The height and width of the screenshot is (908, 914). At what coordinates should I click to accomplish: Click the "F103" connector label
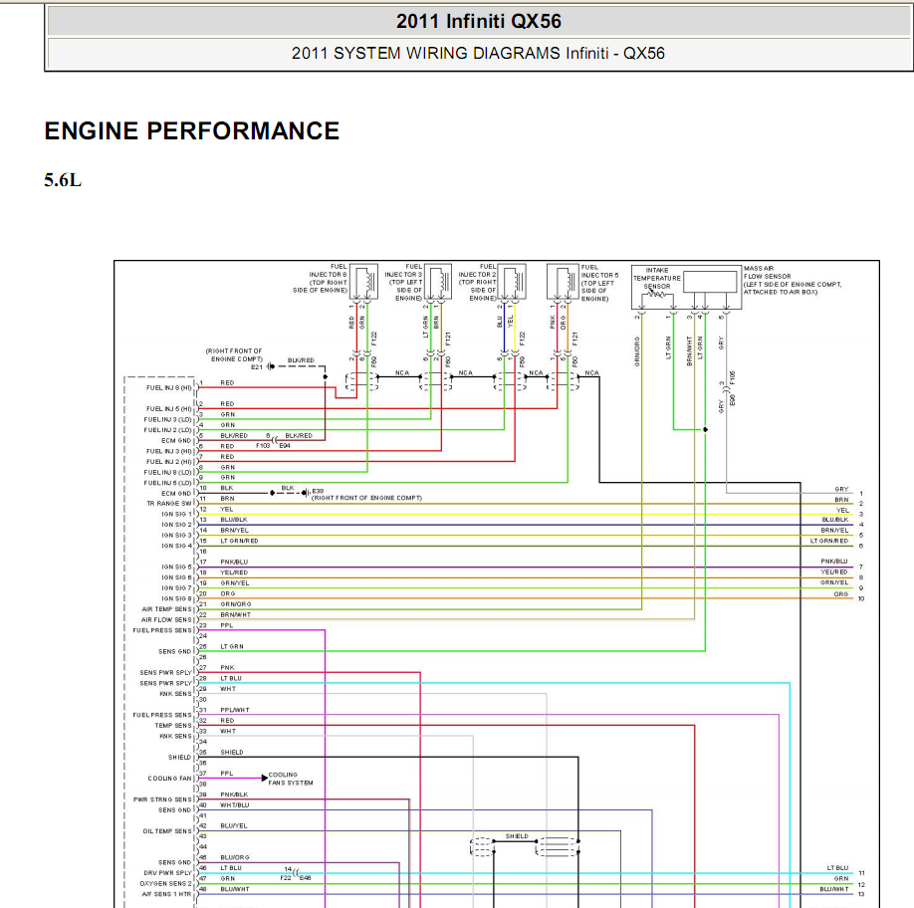[263, 445]
